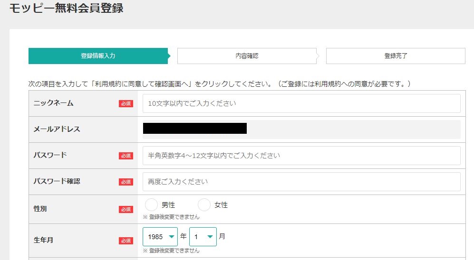Click the 必須 badge beside 性別
Screen dimensions: 474x260
coord(126,209)
